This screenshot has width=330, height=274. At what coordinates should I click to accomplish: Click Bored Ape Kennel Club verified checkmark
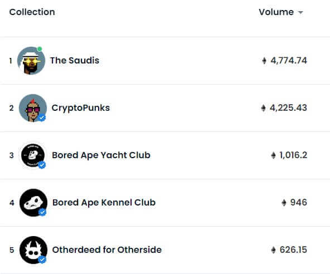(x=42, y=212)
